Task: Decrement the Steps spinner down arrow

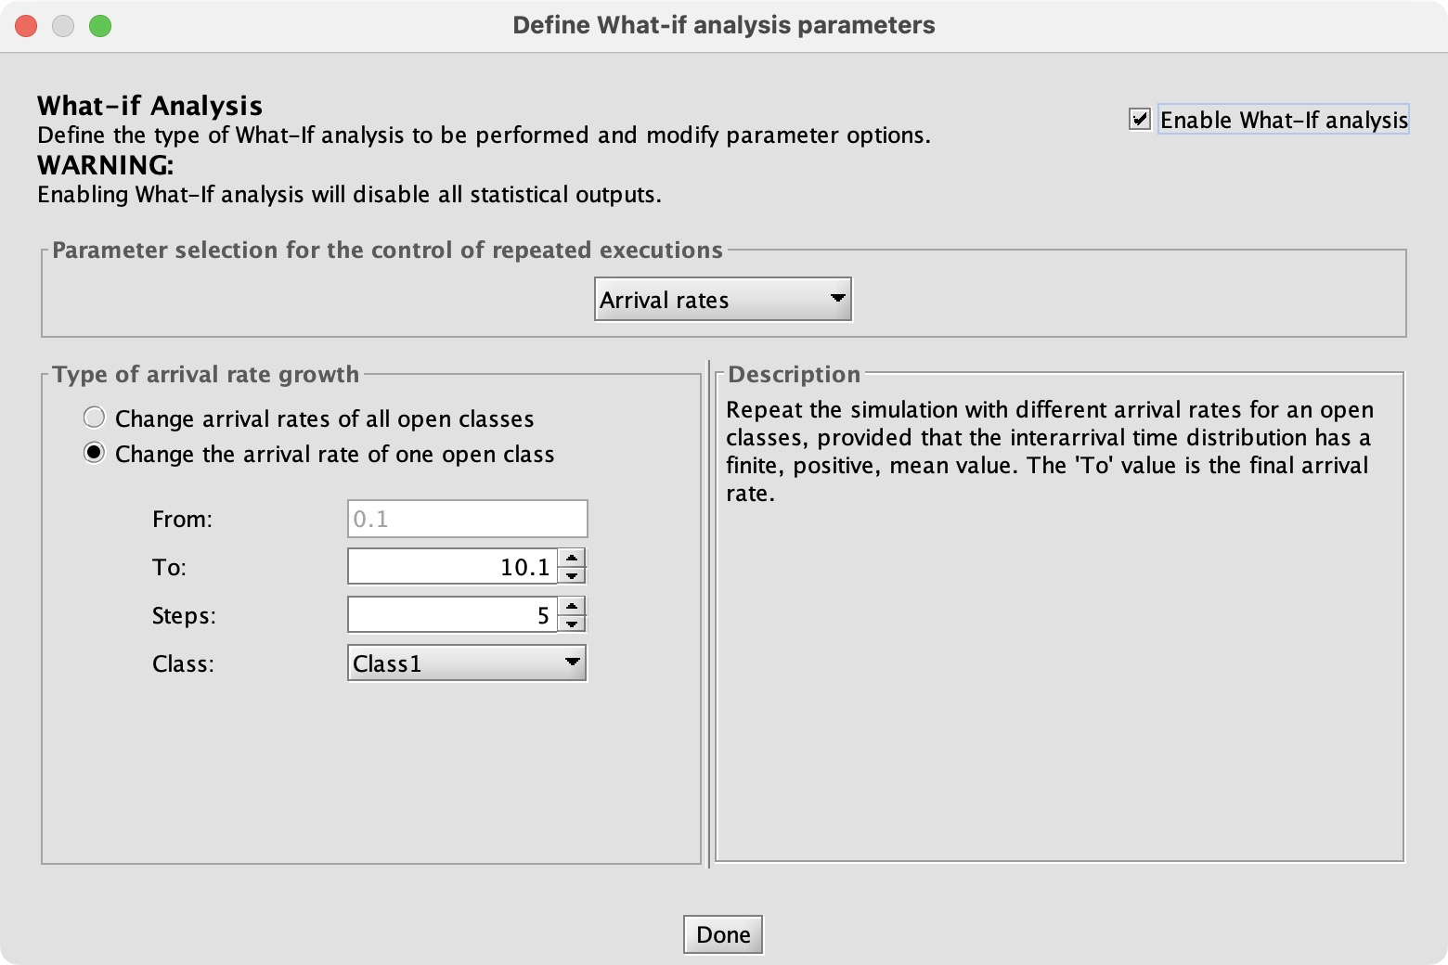Action: [x=573, y=624]
